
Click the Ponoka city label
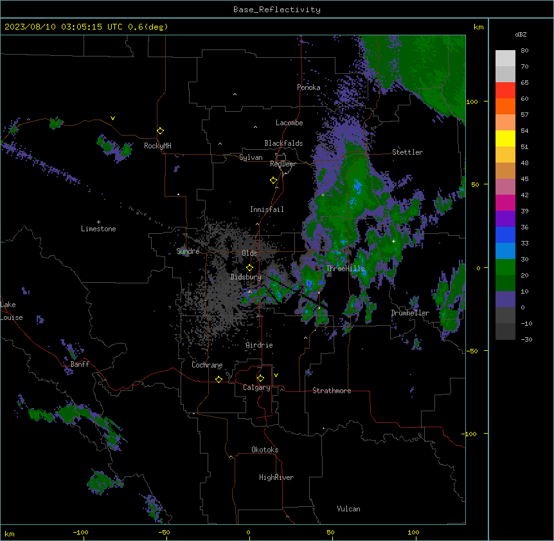coord(308,87)
